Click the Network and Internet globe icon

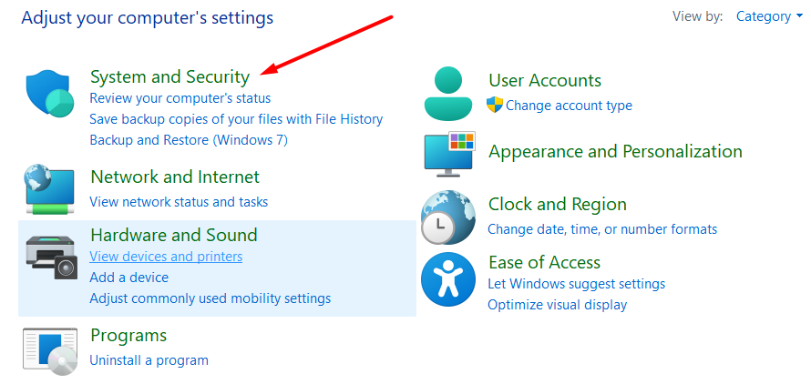coord(51,188)
